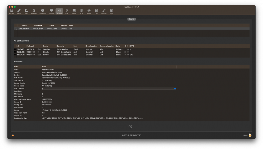The width and height of the screenshot is (263, 149).
Task: Click the AFG Low Power State row
Action: pos(131,99)
